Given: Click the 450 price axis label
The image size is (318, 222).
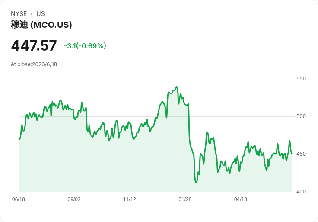Looking at the screenshot, I should point(301,154).
